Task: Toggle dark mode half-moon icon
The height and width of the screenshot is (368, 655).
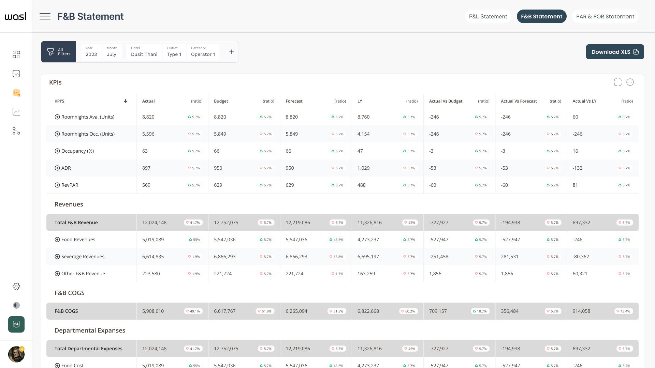Action: click(x=16, y=305)
